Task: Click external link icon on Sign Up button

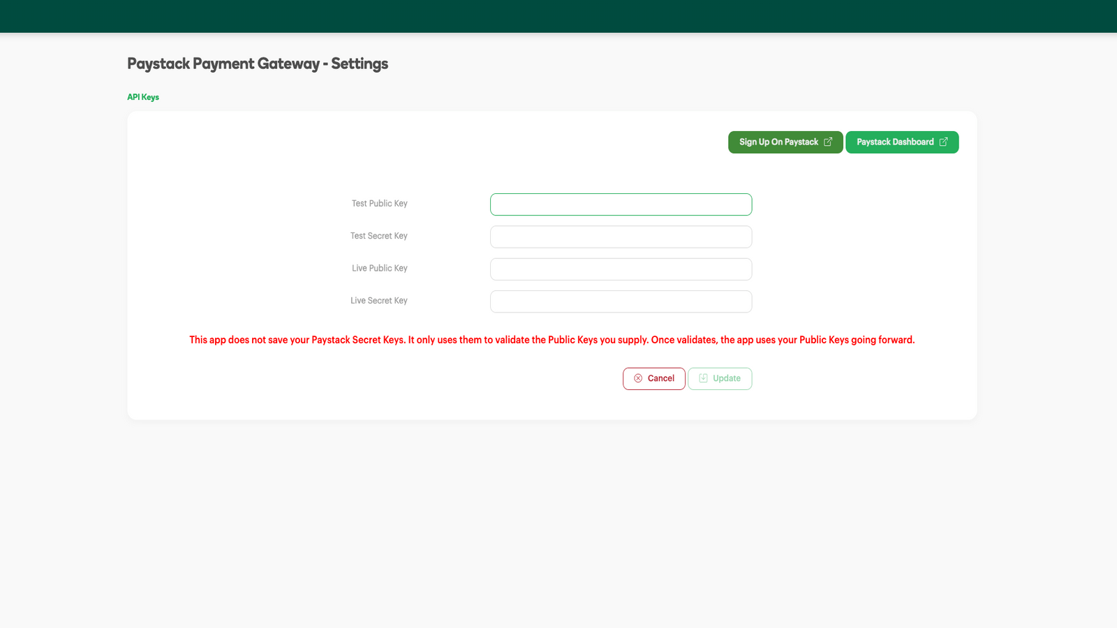Action: 828,142
